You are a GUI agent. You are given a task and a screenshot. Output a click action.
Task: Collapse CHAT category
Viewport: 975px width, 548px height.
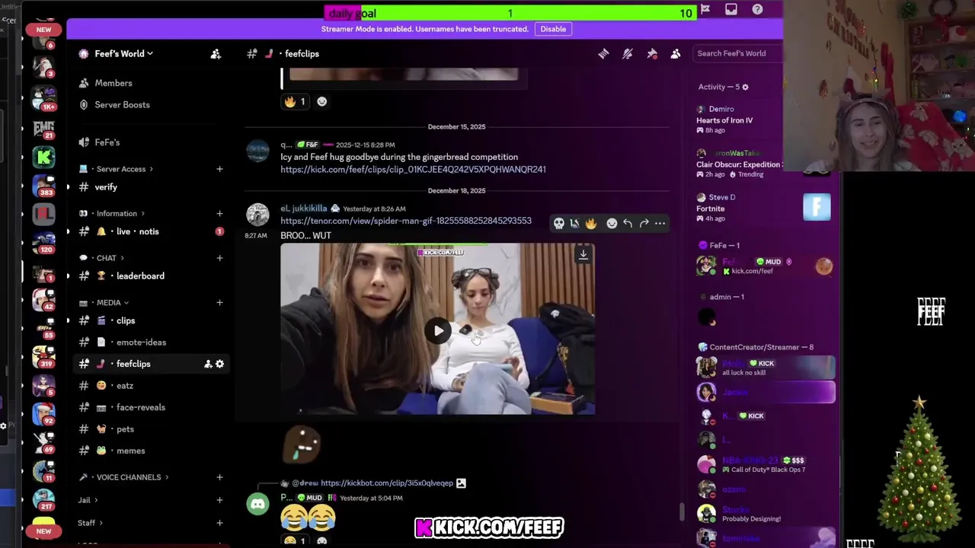pyautogui.click(x=106, y=258)
